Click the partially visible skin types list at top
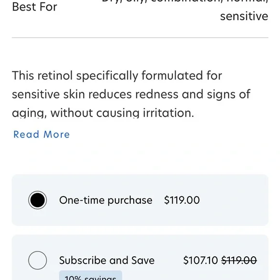The image size is (280, 280). pos(185,2)
